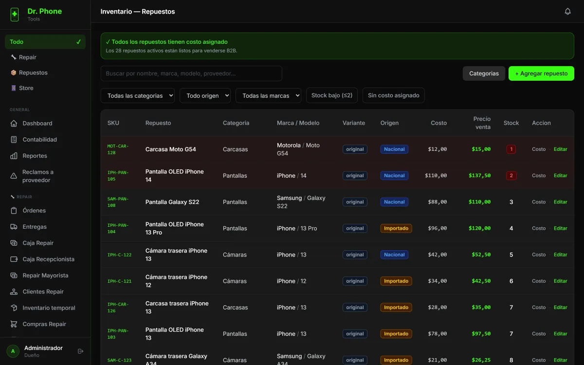Toggle the Stock bajo (≤2) filter
The width and height of the screenshot is (584, 365).
pos(332,95)
